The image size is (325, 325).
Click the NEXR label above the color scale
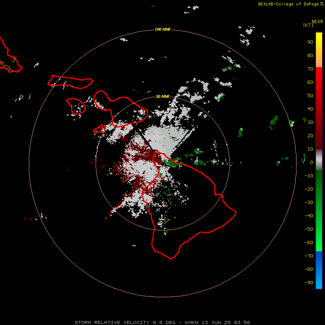click(x=317, y=22)
